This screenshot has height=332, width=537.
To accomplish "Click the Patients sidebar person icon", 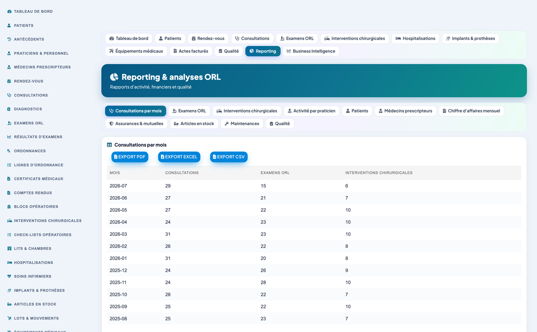I will pos(9,25).
